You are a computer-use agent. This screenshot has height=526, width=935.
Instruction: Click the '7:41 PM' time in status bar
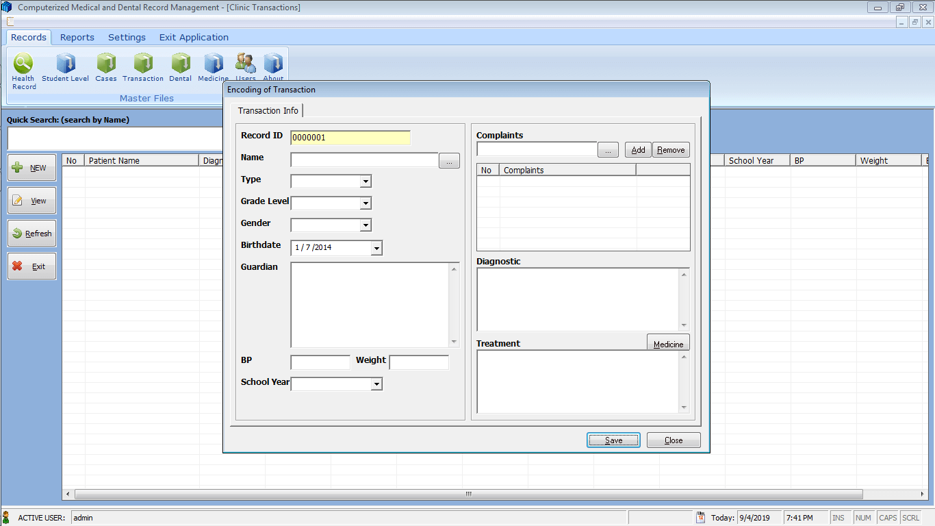[x=799, y=518]
